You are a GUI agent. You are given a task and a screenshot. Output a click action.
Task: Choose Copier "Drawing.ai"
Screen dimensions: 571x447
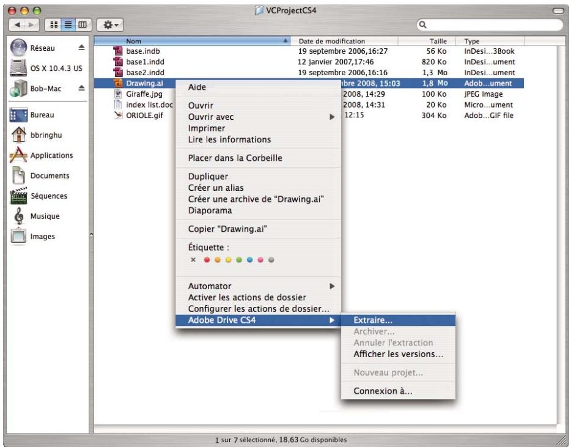pos(258,229)
